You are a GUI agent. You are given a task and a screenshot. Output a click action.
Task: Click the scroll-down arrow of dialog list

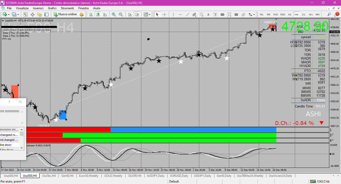tap(22, 148)
